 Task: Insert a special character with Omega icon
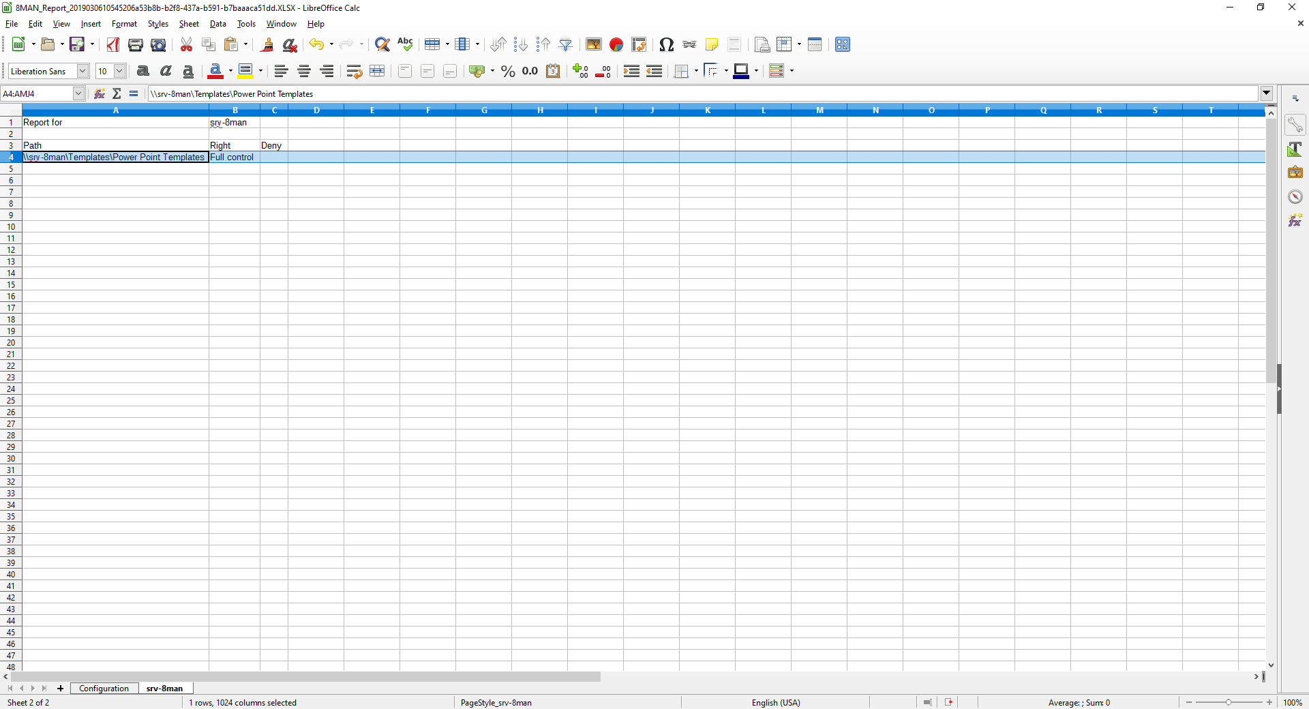click(x=666, y=45)
